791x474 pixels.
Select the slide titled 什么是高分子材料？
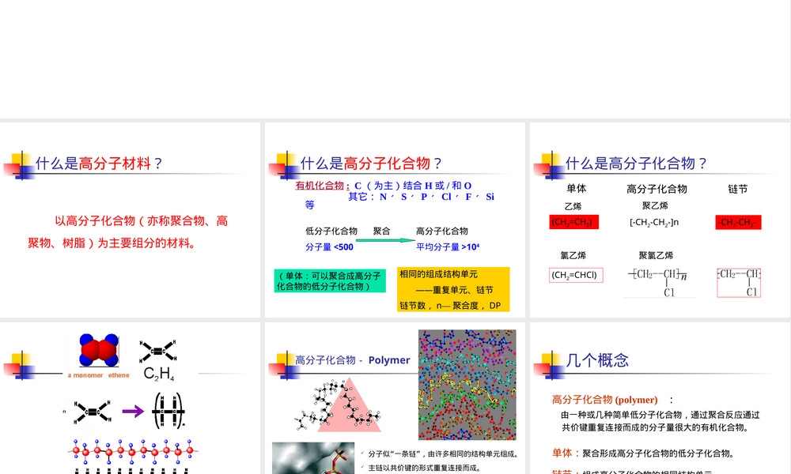click(x=131, y=220)
